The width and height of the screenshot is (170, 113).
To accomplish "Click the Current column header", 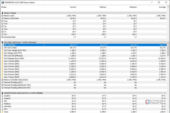I will click(73, 7).
